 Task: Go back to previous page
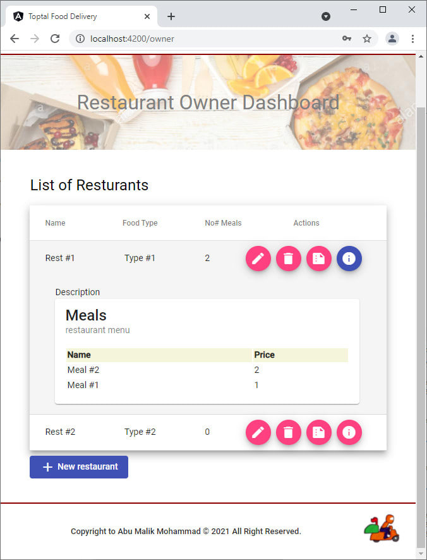coord(15,39)
